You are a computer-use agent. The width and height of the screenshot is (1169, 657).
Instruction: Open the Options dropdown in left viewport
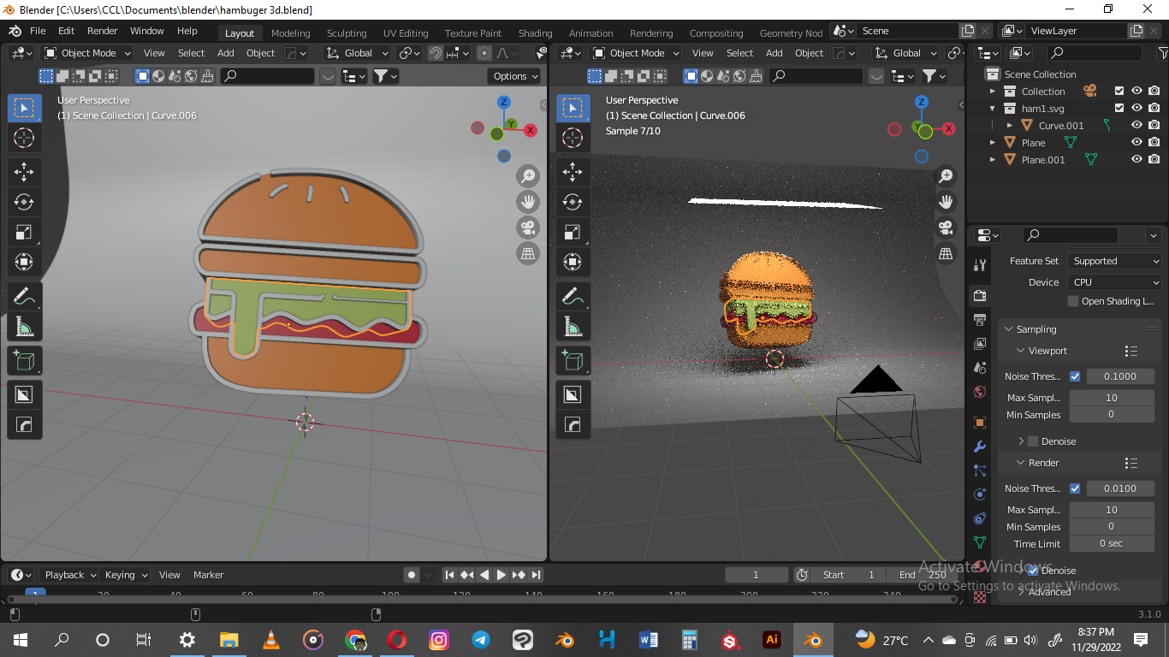[516, 76]
